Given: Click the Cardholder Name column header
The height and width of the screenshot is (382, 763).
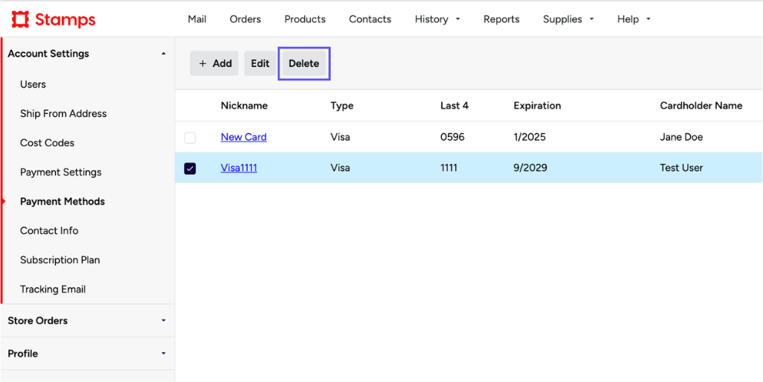Looking at the screenshot, I should pyautogui.click(x=701, y=106).
